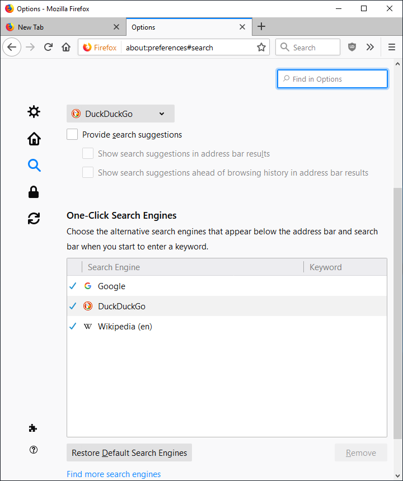Click the Keyword column header
The width and height of the screenshot is (403, 481).
pos(345,267)
